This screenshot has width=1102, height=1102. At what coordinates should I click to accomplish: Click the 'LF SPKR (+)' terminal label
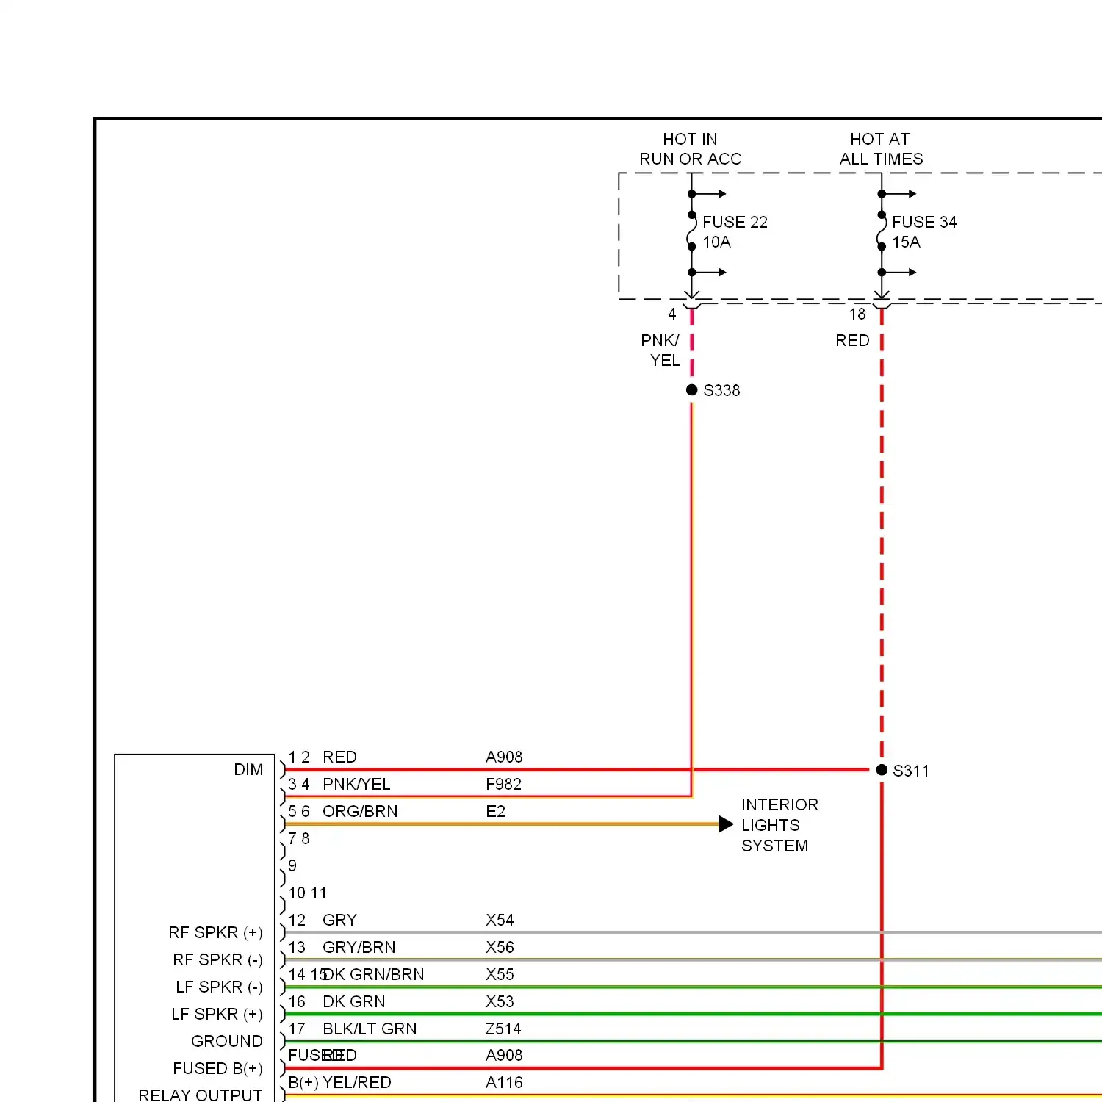point(217,1014)
